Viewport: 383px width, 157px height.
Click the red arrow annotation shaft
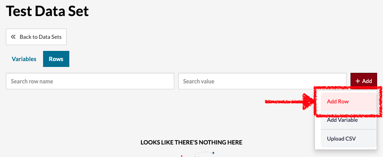point(284,101)
